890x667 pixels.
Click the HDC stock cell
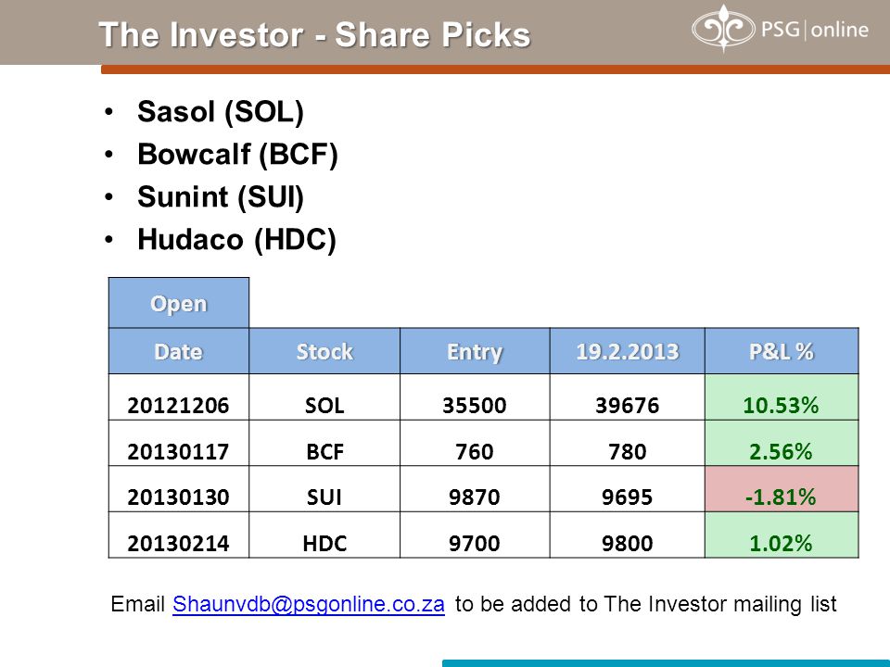tap(324, 535)
